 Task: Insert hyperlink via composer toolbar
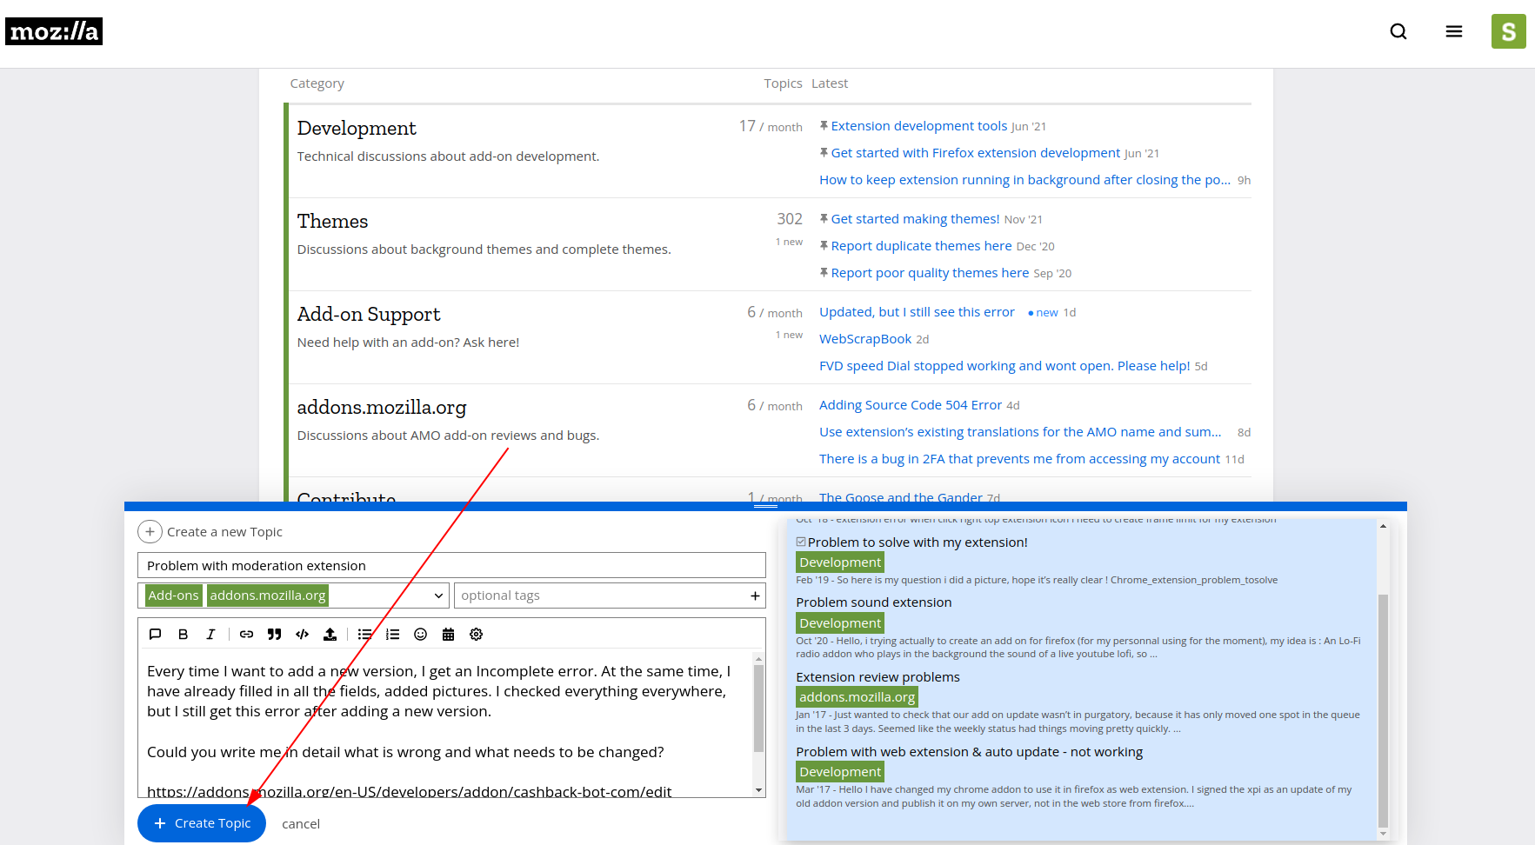click(247, 635)
